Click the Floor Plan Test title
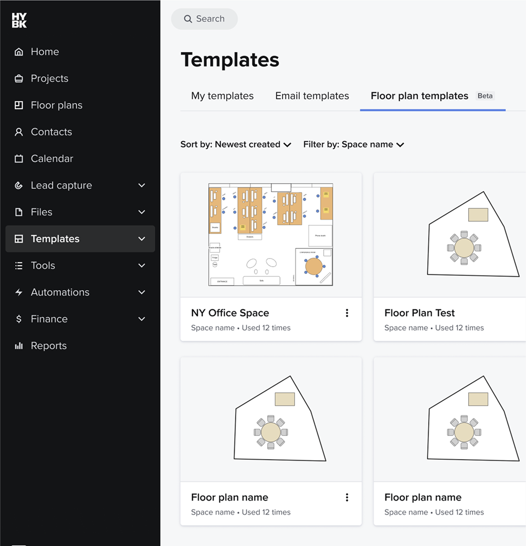 (419, 313)
